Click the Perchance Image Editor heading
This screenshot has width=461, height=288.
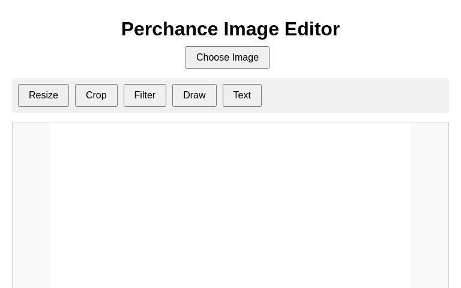coord(230,29)
